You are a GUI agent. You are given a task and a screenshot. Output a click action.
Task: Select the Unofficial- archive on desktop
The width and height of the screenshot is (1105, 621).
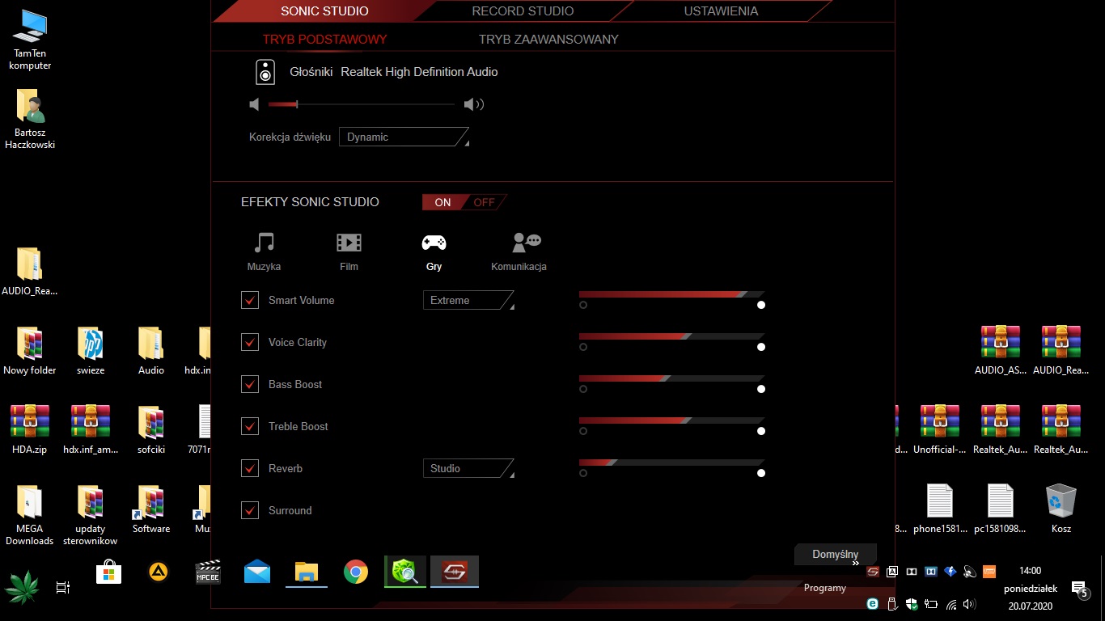click(x=939, y=429)
